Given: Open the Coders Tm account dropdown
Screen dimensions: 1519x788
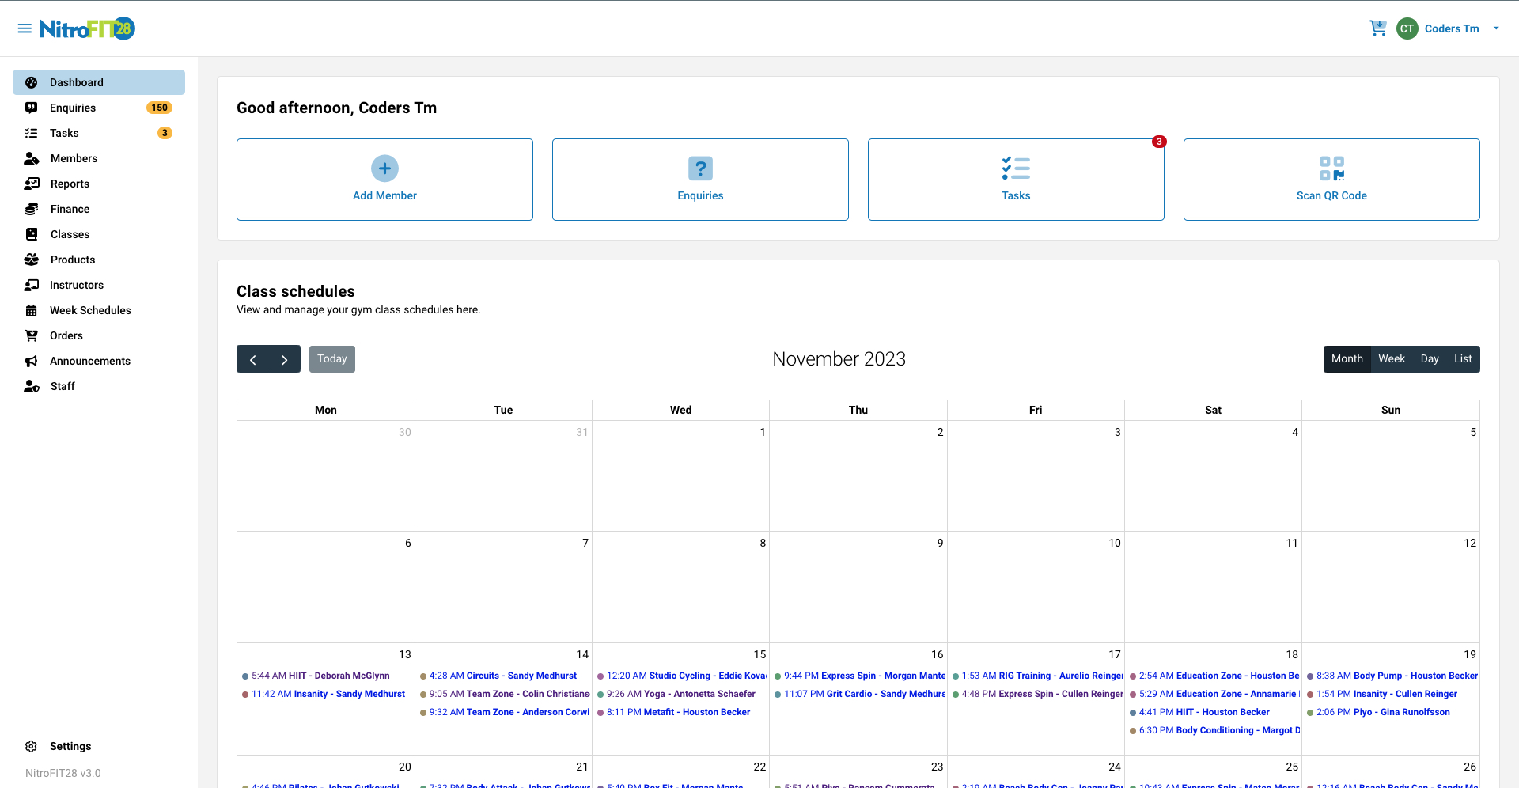Looking at the screenshot, I should point(1453,28).
